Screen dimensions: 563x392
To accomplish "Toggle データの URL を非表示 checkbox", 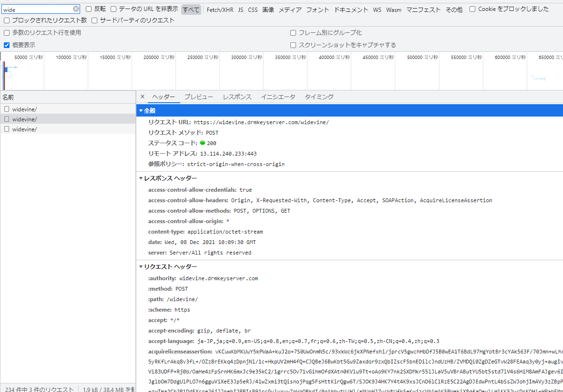I will [113, 9].
